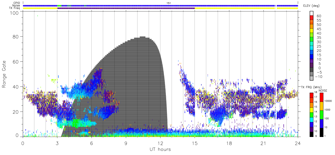The image size is (335, 155).
Task: Select the white top segment of ELEV colorbar
Action: point(312,13)
